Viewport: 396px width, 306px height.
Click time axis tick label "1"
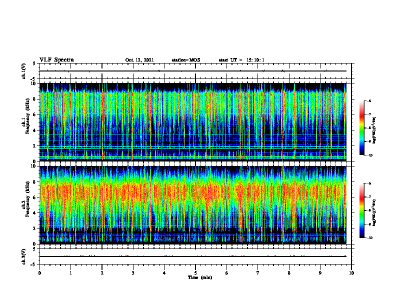tap(70, 273)
